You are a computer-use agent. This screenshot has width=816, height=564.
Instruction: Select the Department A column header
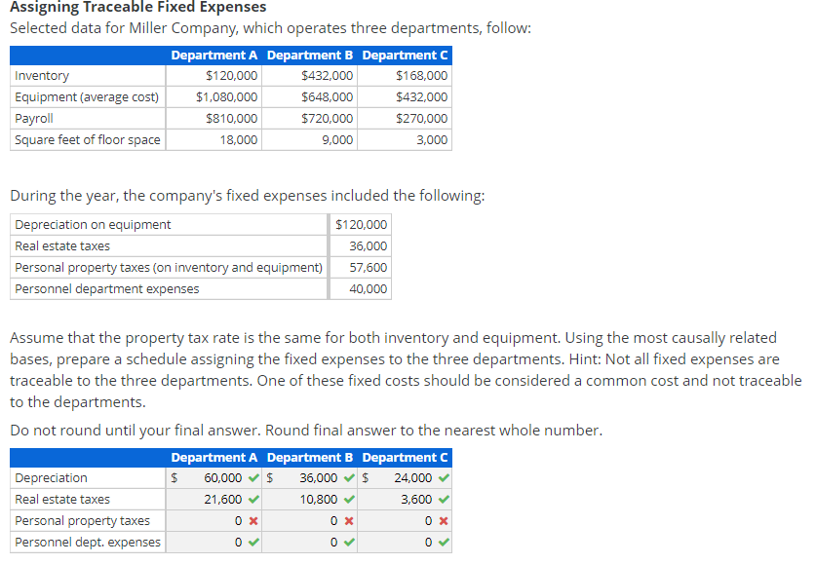[214, 457]
